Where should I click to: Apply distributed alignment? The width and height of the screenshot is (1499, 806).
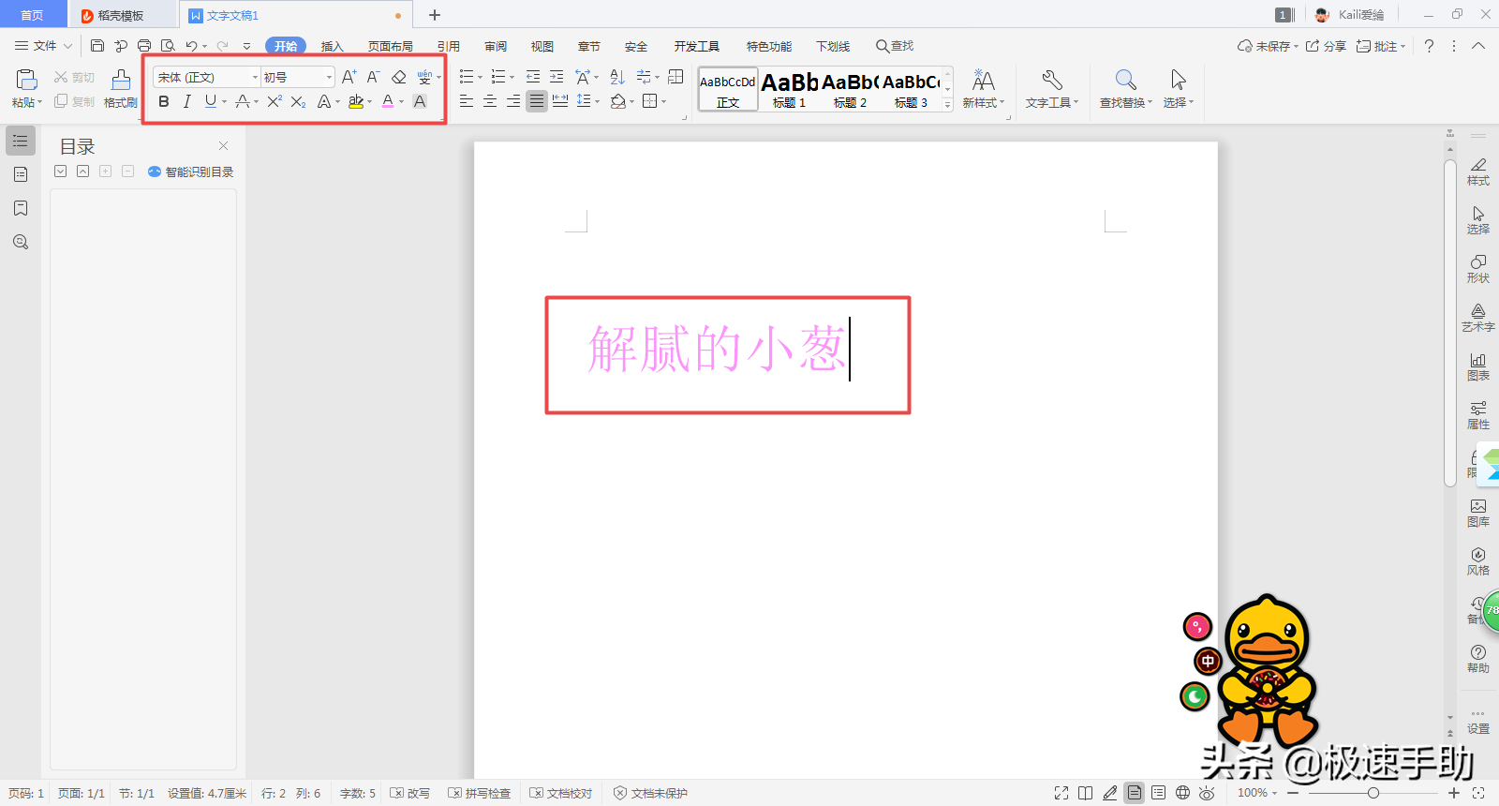(x=560, y=101)
